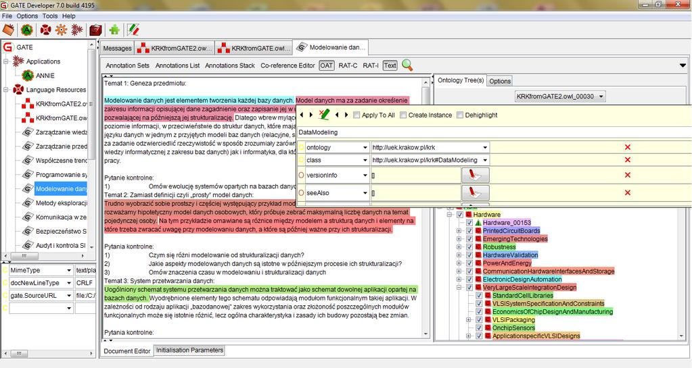This screenshot has height=368, width=692.
Task: Click the GATE root icon
Action: click(x=8, y=47)
